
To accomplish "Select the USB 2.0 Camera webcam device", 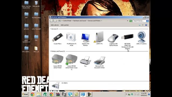I will coord(141,38).
